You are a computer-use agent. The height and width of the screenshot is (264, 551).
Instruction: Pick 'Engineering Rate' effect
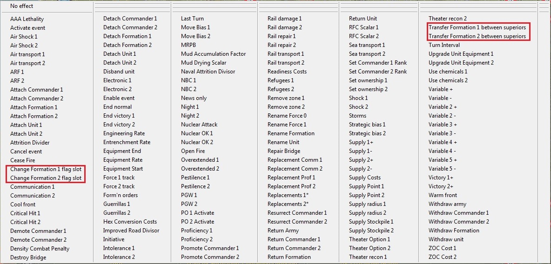[124, 133]
